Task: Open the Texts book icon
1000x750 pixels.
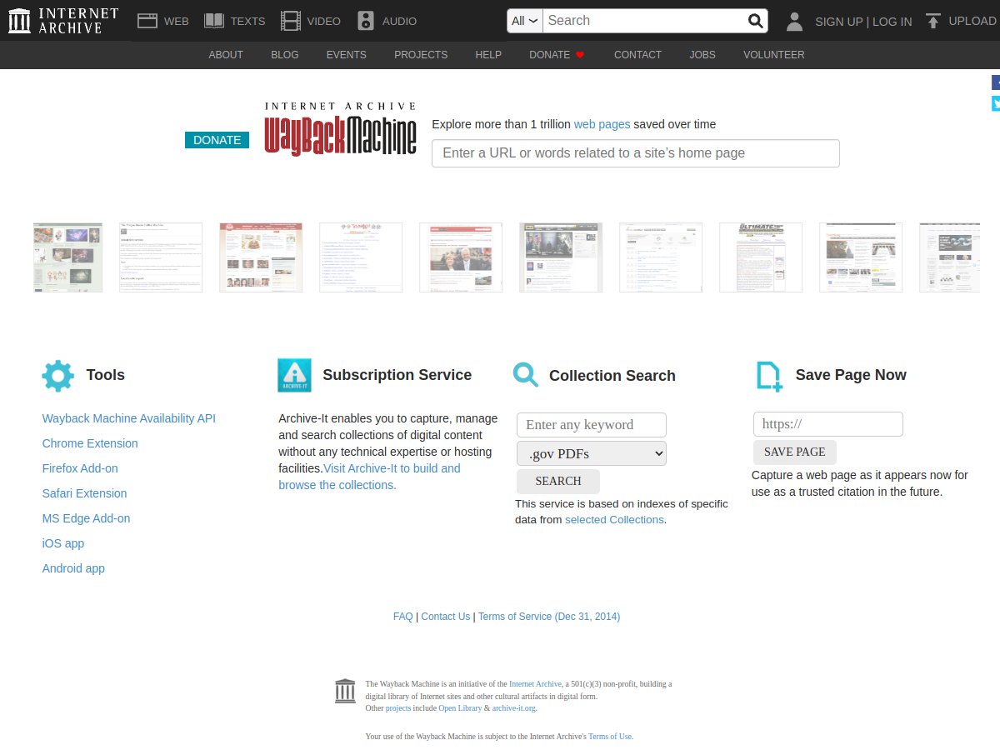Action: click(214, 21)
